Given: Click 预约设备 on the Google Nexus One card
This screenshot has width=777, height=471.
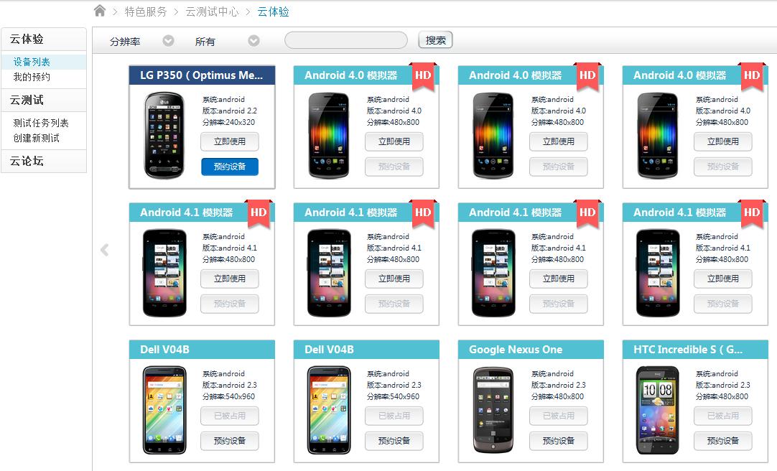Looking at the screenshot, I should click(x=559, y=441).
